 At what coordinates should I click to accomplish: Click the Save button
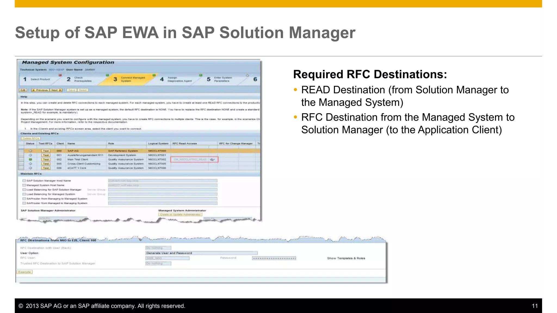(72, 90)
